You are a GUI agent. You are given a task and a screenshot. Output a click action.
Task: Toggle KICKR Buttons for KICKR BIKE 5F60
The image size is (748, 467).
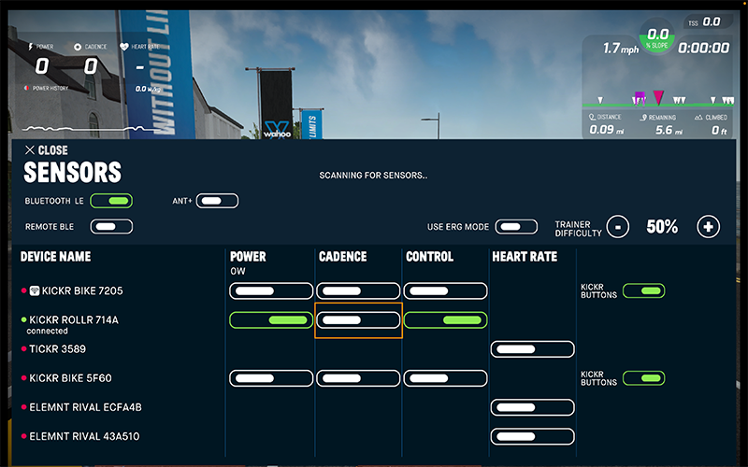click(644, 378)
